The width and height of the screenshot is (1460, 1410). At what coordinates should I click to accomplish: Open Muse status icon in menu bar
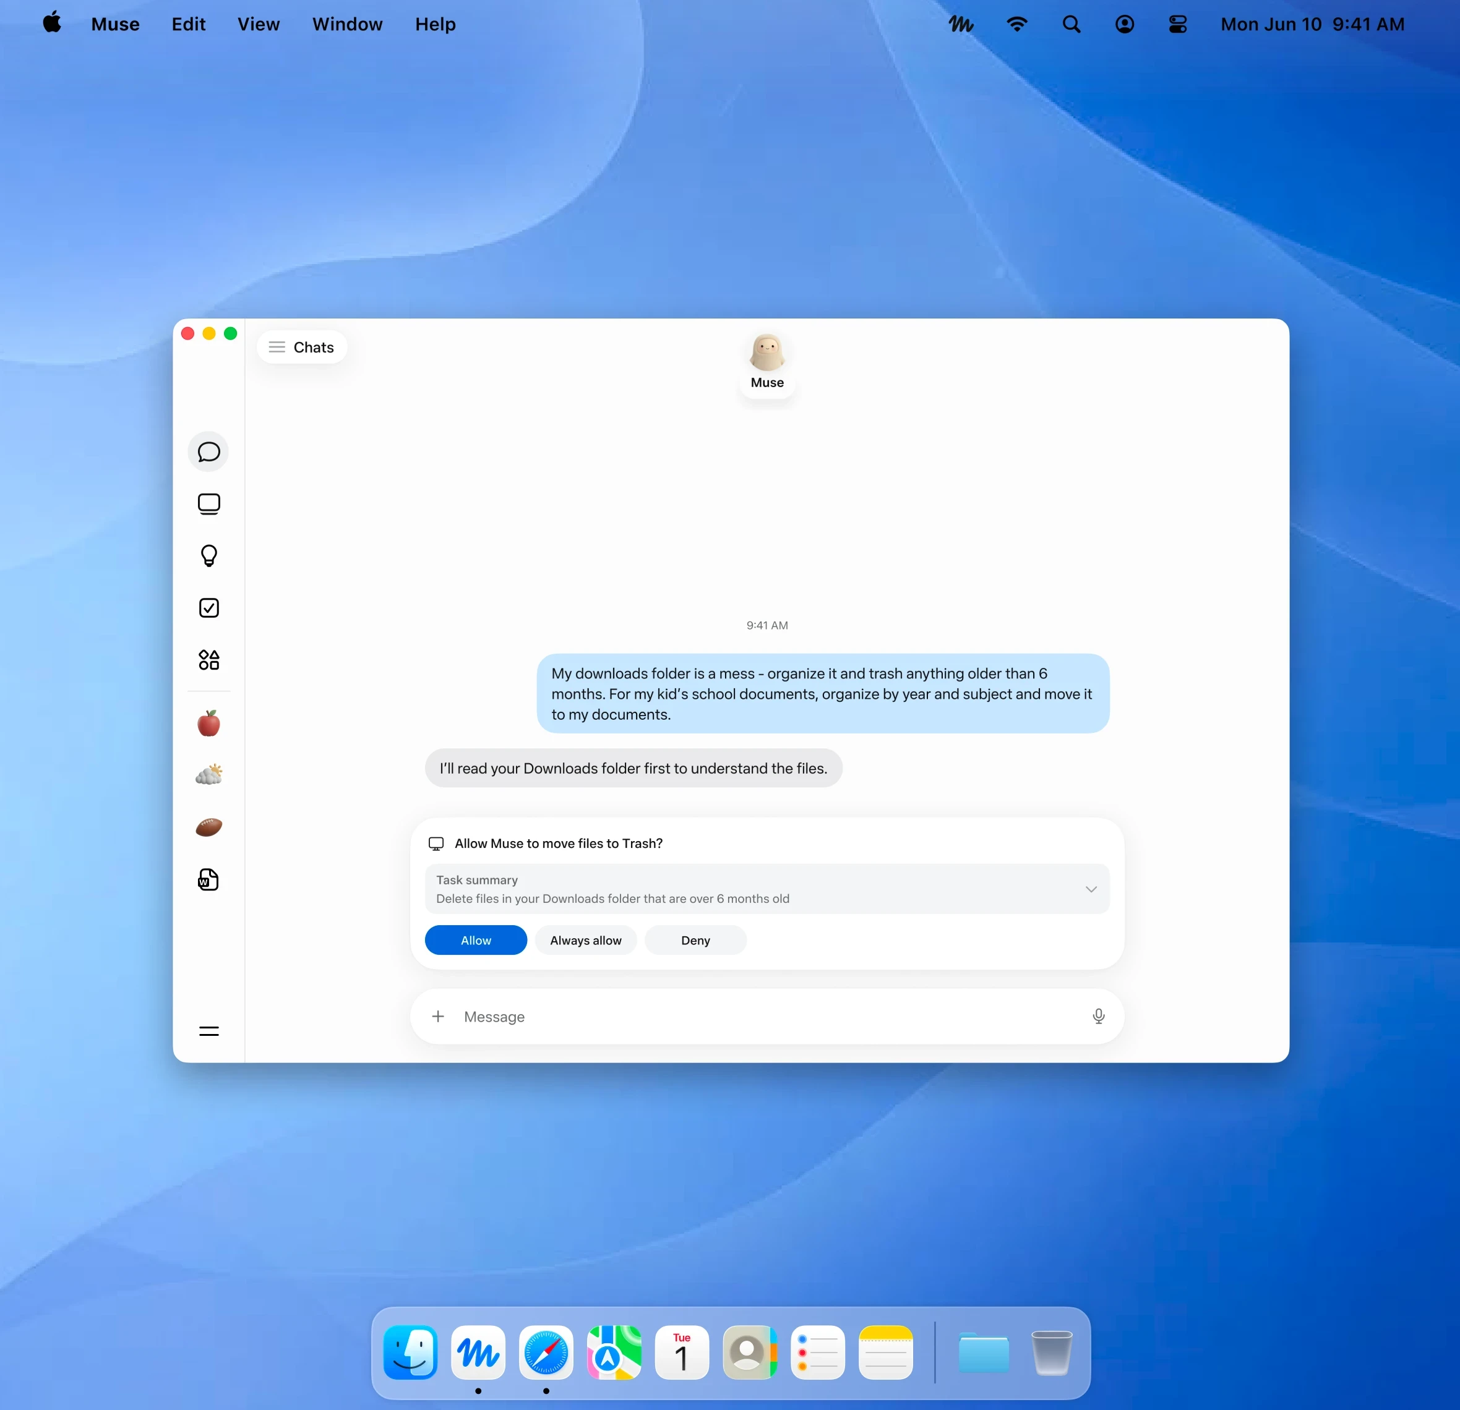tap(961, 25)
